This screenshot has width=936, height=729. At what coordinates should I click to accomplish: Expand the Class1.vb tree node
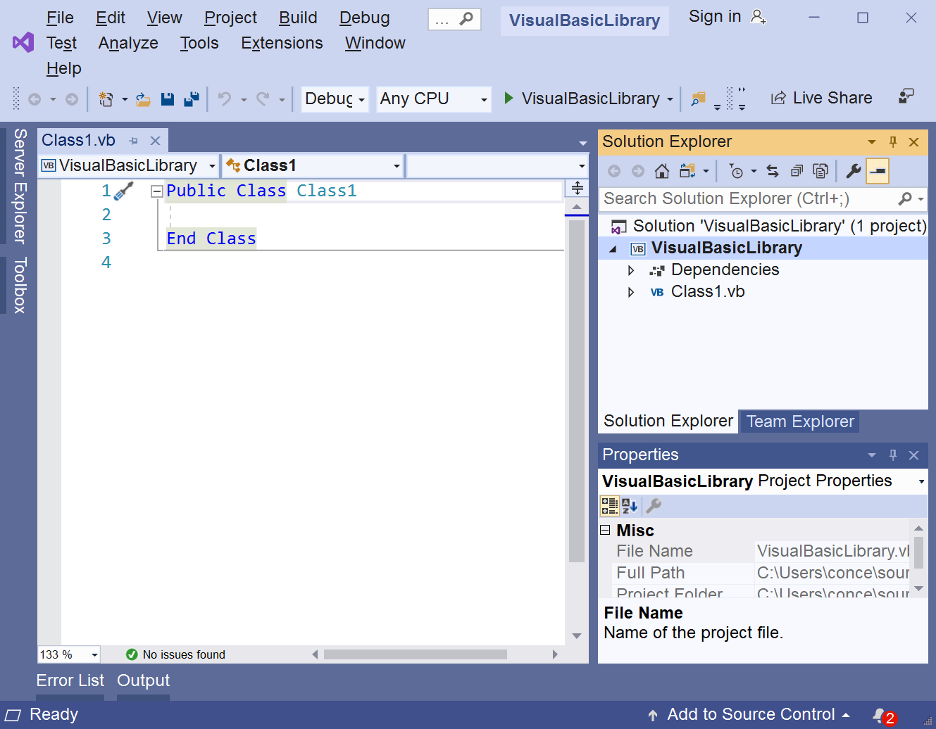tap(631, 292)
